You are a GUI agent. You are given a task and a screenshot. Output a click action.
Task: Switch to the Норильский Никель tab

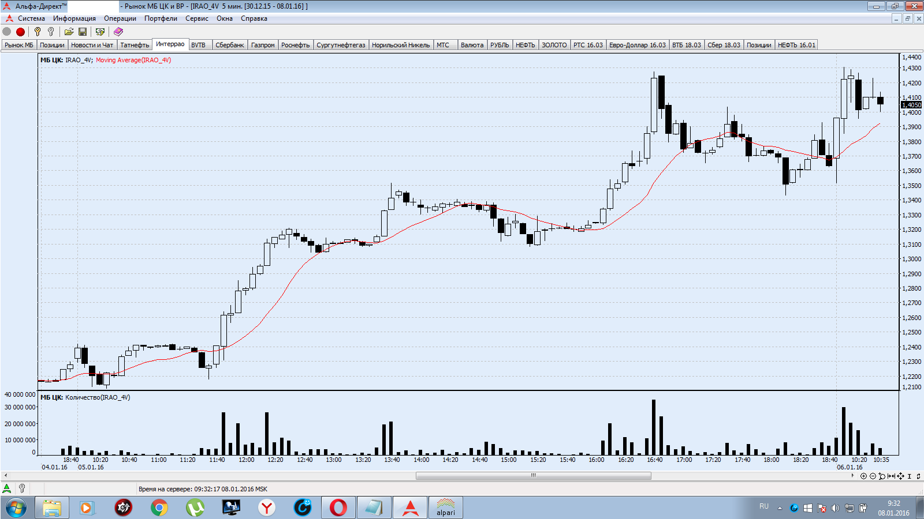[401, 45]
